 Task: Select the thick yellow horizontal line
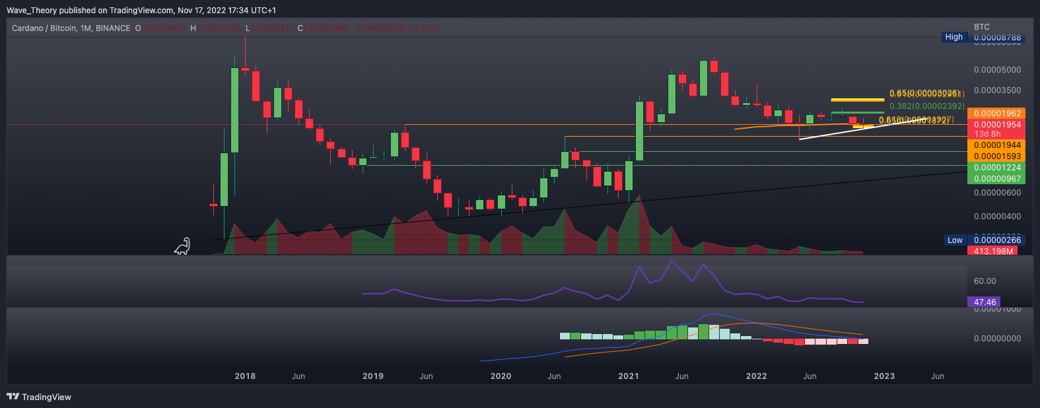coord(857,100)
